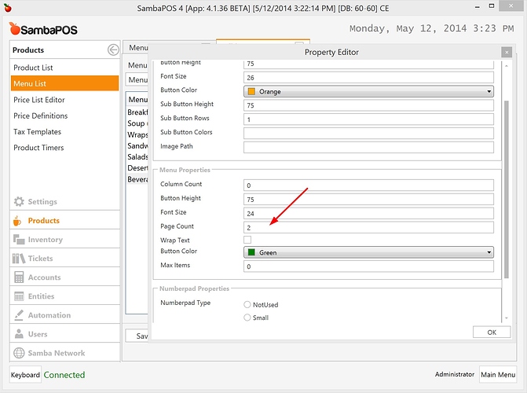Click the back arrow icon beside Products header
527x393 pixels.
click(x=113, y=50)
